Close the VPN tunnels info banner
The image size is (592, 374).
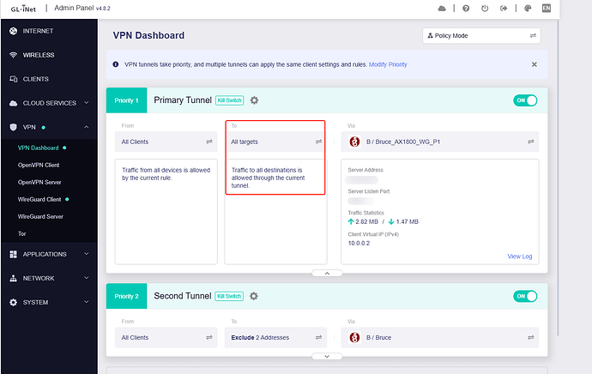[x=534, y=64]
